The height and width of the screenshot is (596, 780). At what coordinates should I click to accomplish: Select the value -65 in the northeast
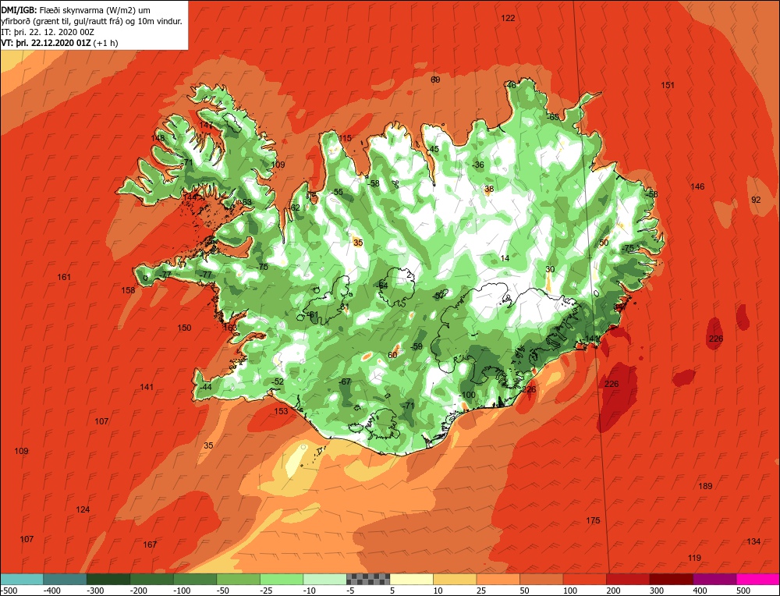point(552,118)
